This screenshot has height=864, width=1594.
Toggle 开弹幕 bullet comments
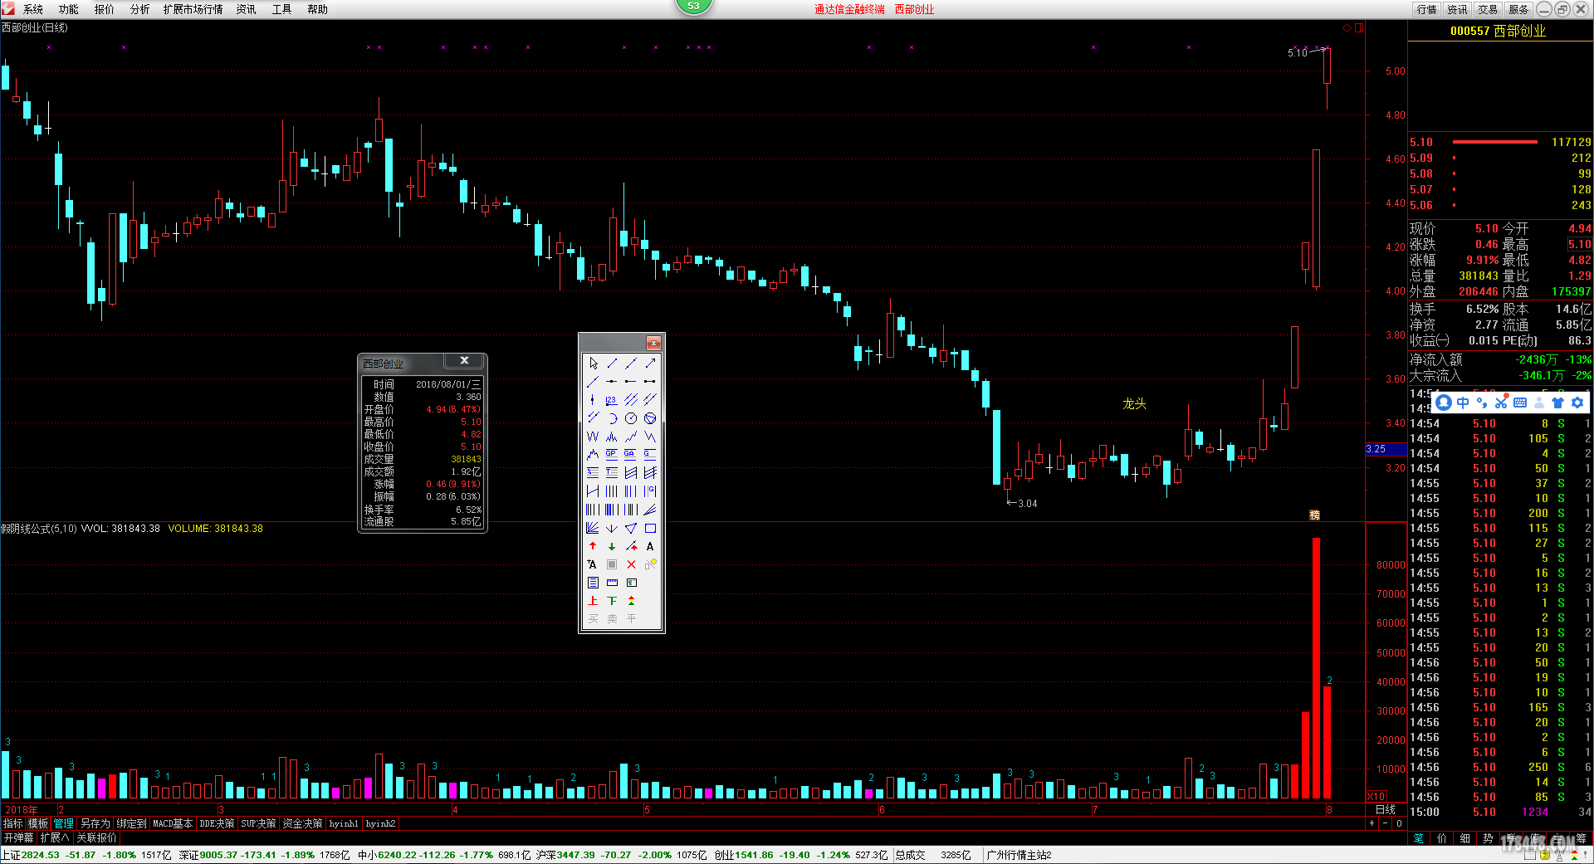point(18,838)
